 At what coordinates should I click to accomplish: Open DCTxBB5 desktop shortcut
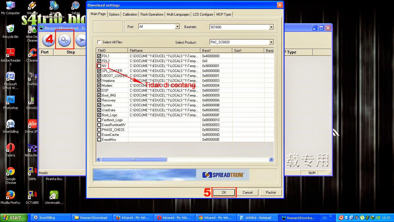(32, 197)
